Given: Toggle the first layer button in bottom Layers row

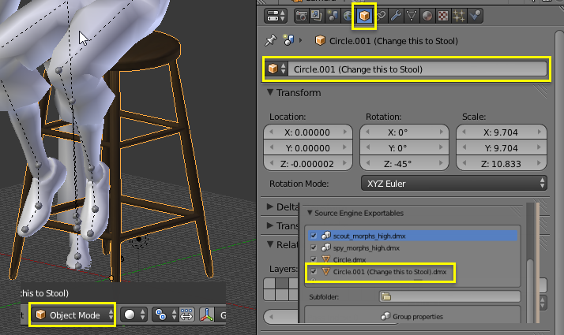Looking at the screenshot, I should click(269, 295).
